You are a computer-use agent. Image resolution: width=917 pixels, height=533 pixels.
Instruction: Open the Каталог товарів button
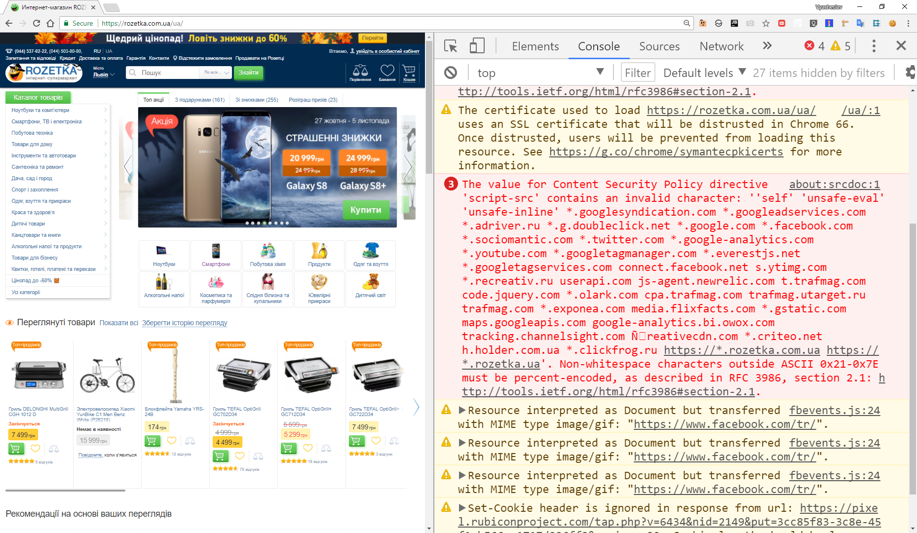[38, 97]
